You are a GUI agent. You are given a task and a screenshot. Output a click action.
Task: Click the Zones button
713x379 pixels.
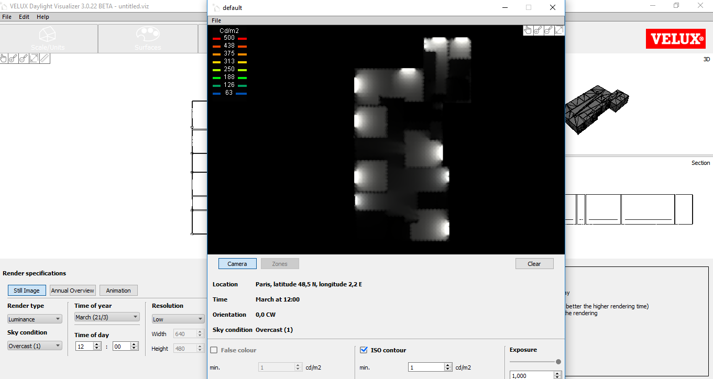tap(280, 264)
